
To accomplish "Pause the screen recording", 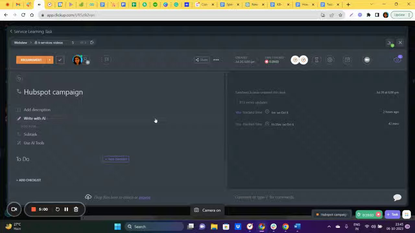I will [66, 209].
